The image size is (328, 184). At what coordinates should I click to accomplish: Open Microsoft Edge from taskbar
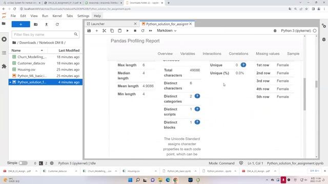[168, 180]
